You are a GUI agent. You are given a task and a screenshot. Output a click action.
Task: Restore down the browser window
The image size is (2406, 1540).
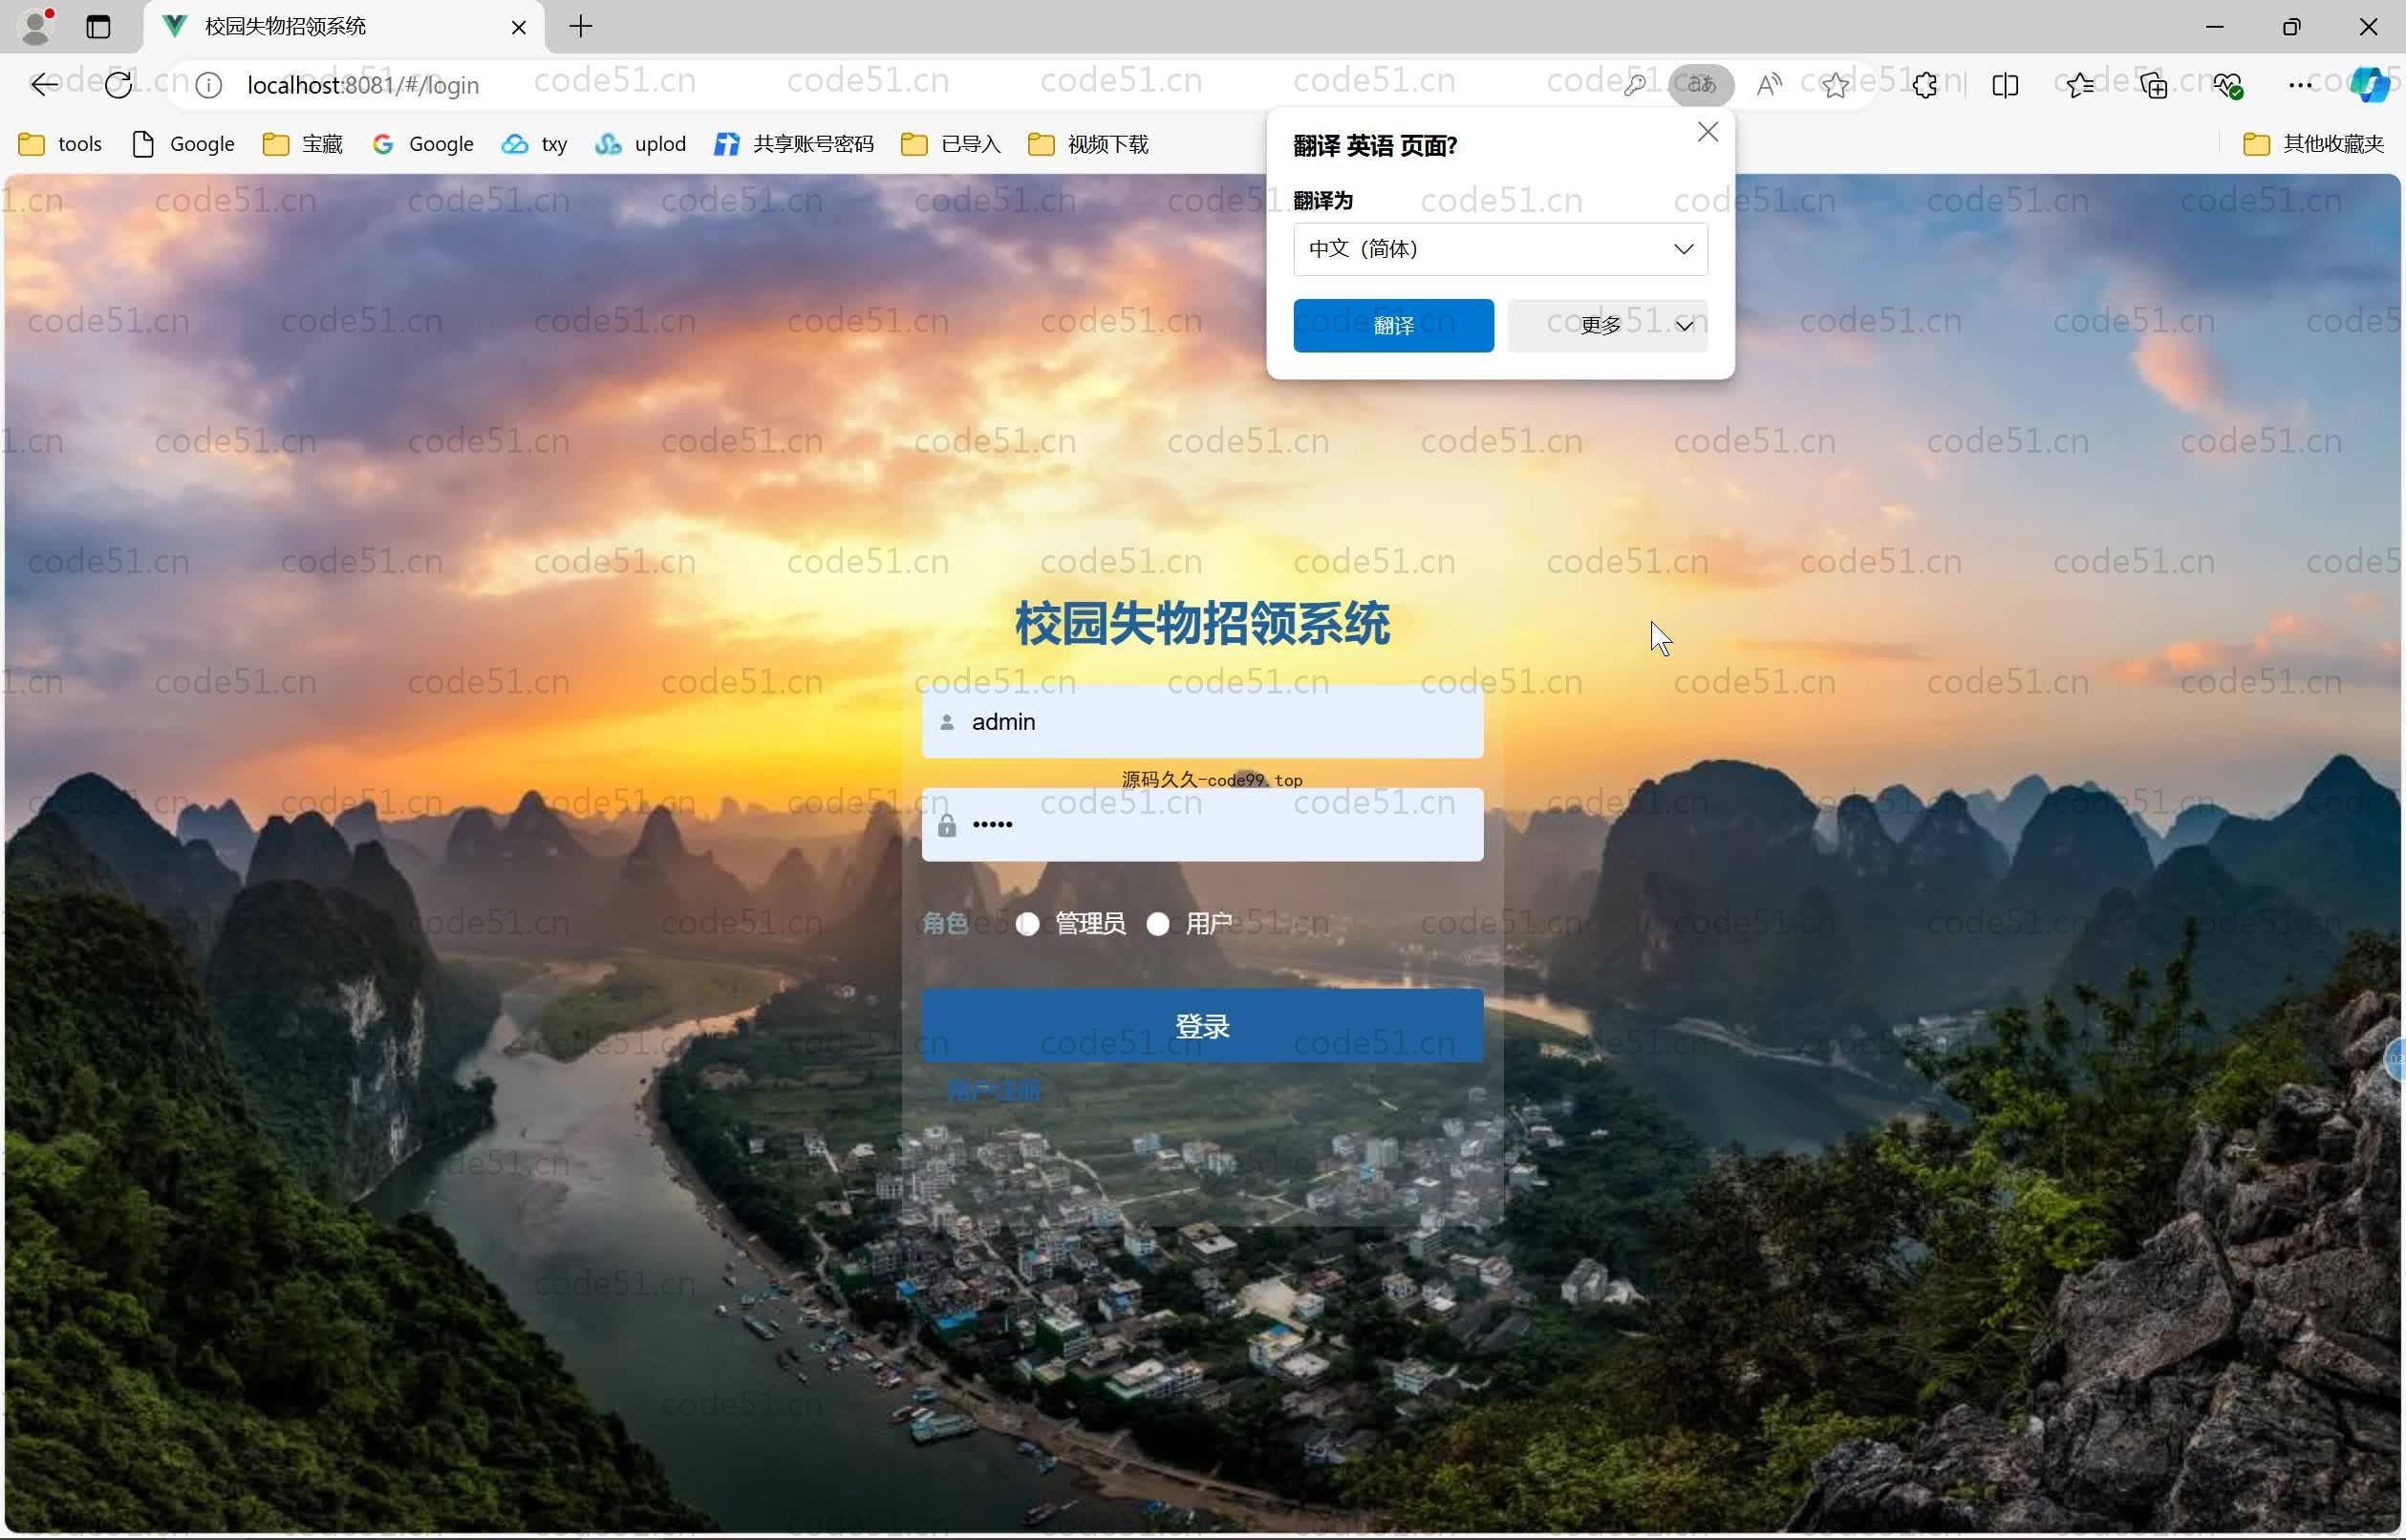pos(2291,26)
